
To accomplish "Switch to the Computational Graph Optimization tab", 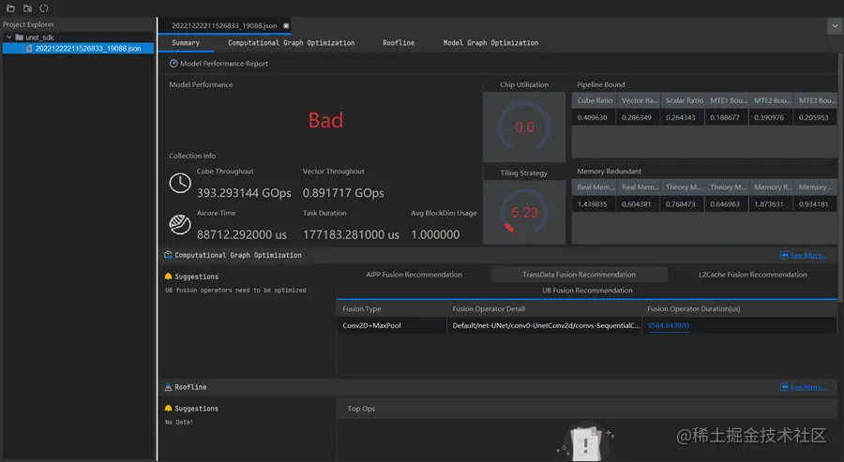I will [292, 42].
